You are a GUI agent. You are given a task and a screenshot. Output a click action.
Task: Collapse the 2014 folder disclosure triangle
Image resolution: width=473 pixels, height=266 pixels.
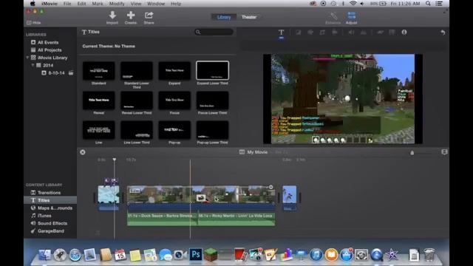tap(33, 65)
